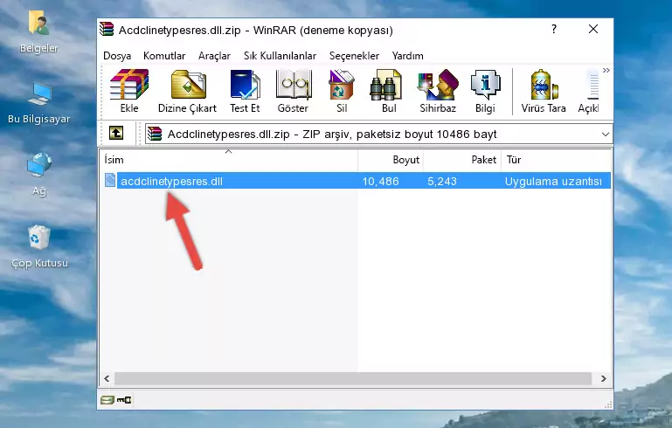
Task: Click the WinRAR title bar app icon
Action: point(107,30)
